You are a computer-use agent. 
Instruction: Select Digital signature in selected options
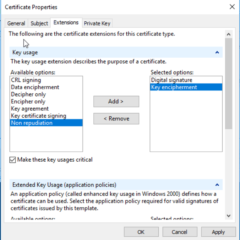click(x=171, y=80)
